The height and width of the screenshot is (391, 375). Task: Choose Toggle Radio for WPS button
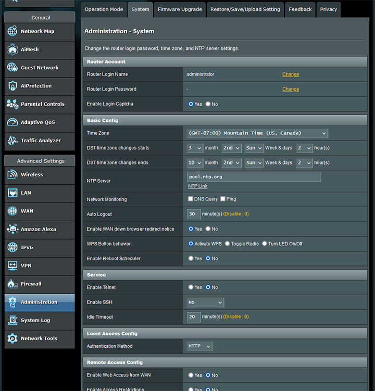tap(227, 244)
